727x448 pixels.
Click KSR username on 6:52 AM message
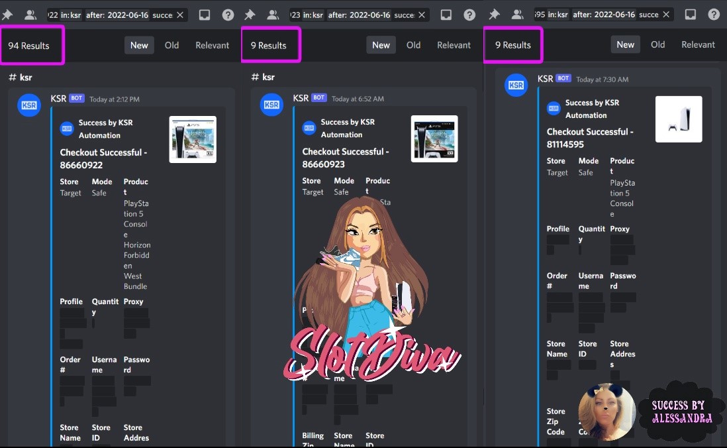301,98
